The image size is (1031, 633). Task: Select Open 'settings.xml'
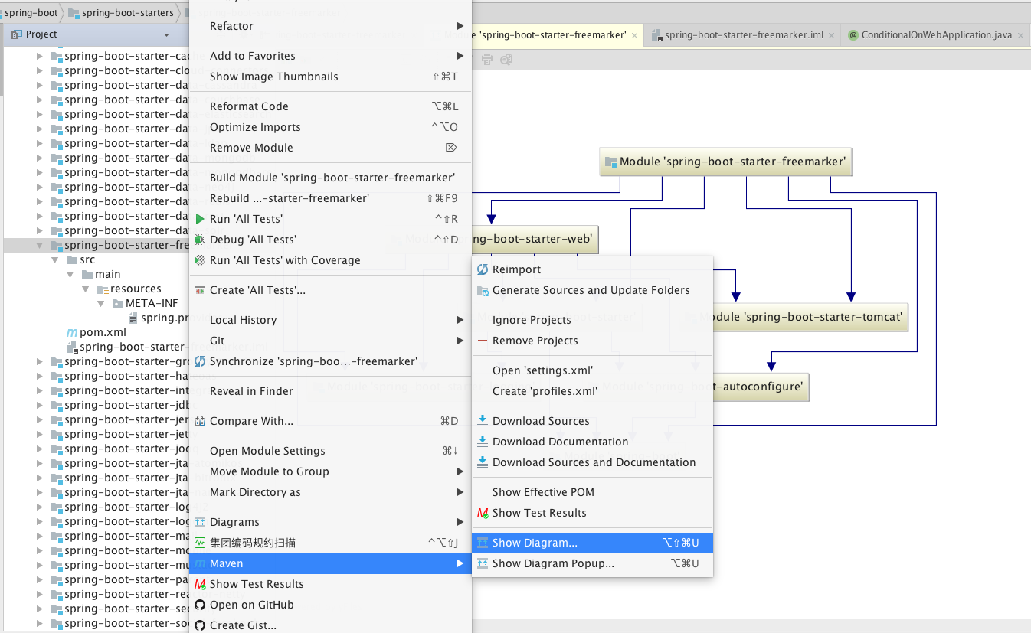(x=593, y=370)
